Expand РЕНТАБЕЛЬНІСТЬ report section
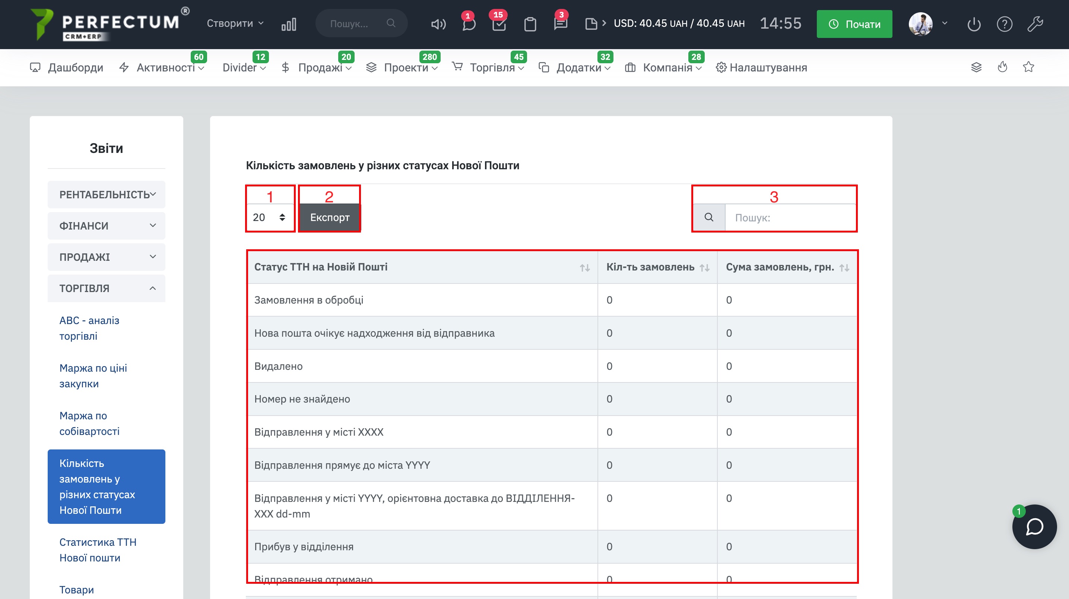Image resolution: width=1069 pixels, height=599 pixels. (x=107, y=195)
